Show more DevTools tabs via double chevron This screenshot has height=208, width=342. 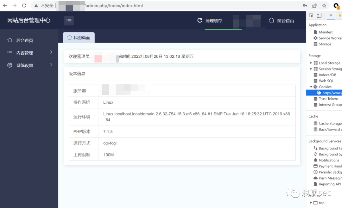(331, 15)
